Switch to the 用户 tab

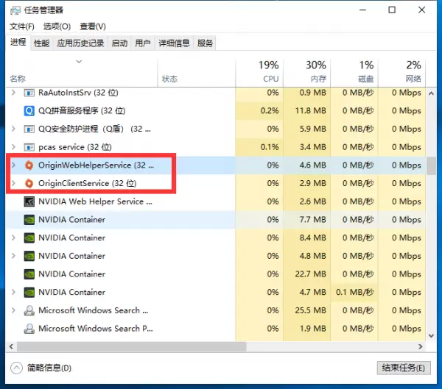click(x=143, y=43)
